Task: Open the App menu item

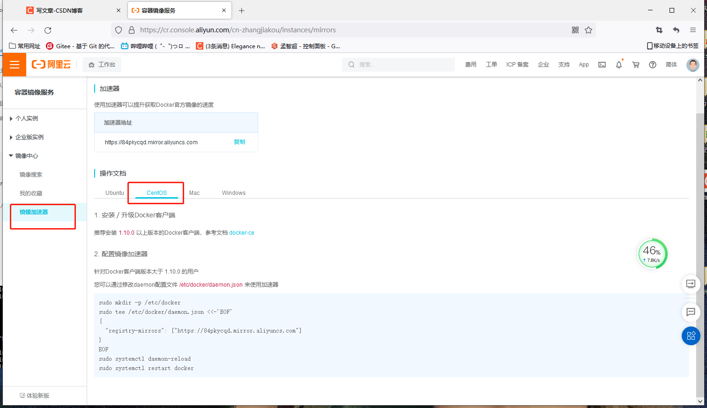Action: coord(584,65)
